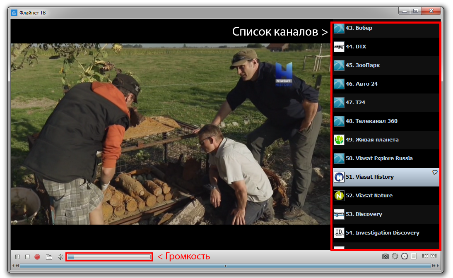Select channel 54. Investigation Discovery
The height and width of the screenshot is (278, 453).
click(386, 233)
